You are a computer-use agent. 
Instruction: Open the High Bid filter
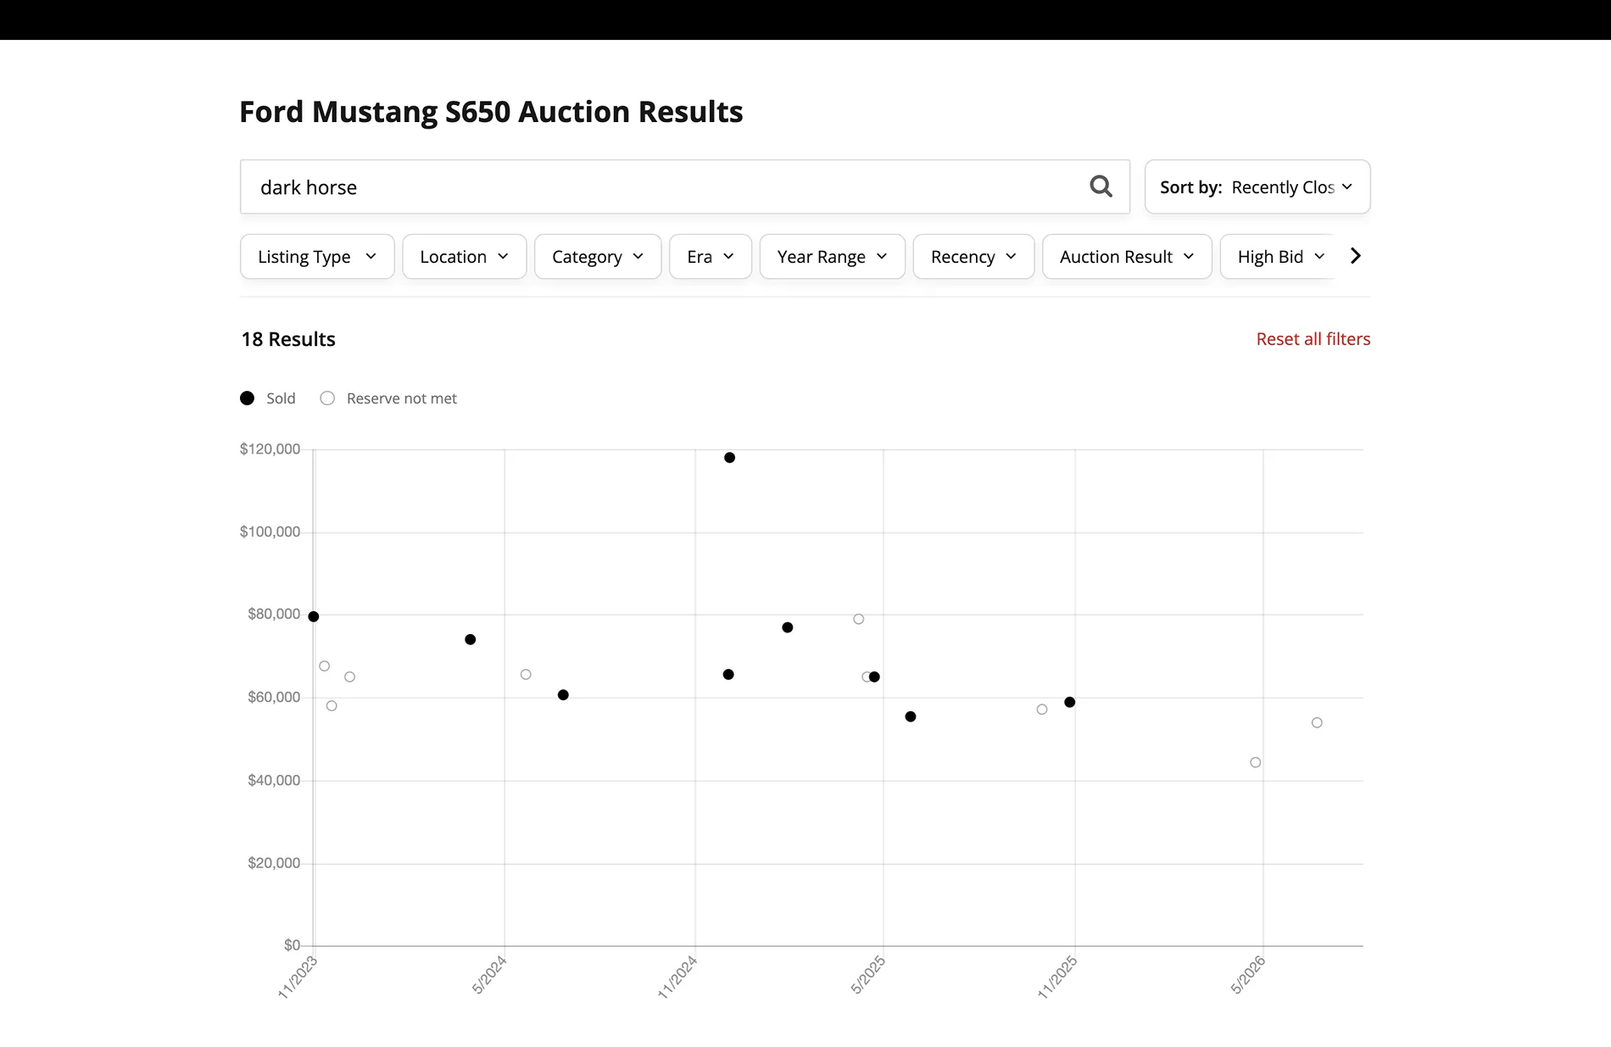click(x=1279, y=257)
